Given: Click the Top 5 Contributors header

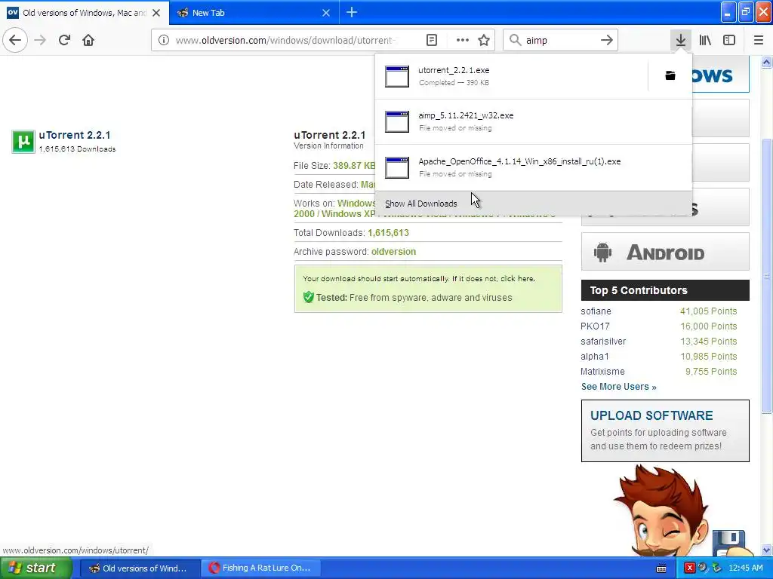Looking at the screenshot, I should click(665, 290).
